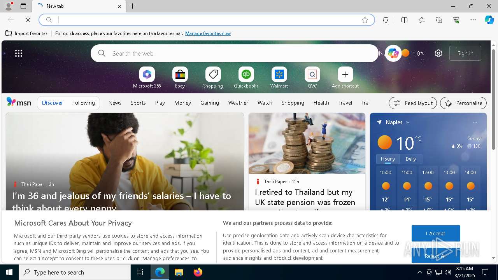Open the Shopping category in MSN nav
Viewport: 498px width, 280px height.
(x=293, y=103)
